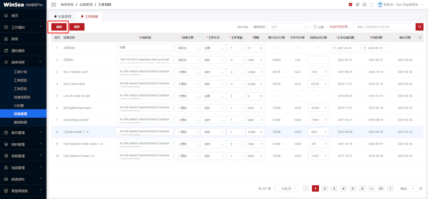Image resolution: width=428 pixels, height=199 pixels.
Task: Click the equipment name search field
Action: coord(385,27)
